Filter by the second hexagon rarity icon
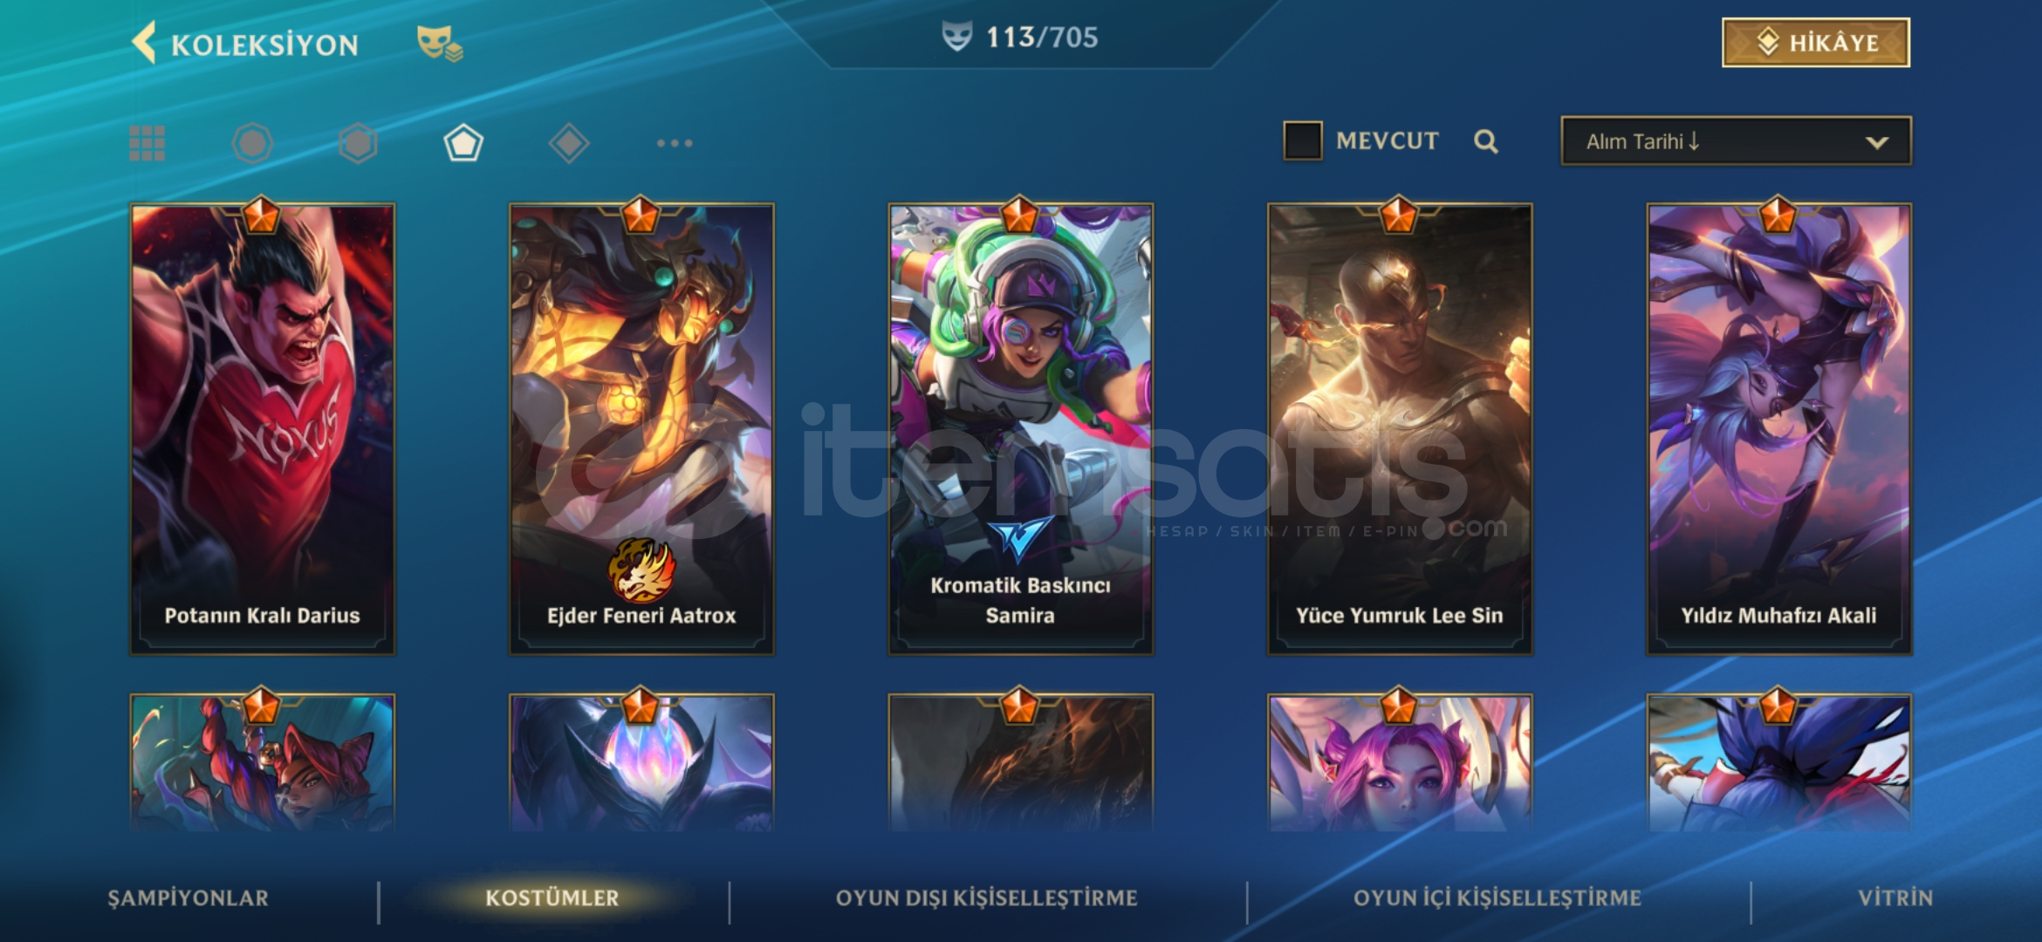2042x942 pixels. click(x=358, y=143)
